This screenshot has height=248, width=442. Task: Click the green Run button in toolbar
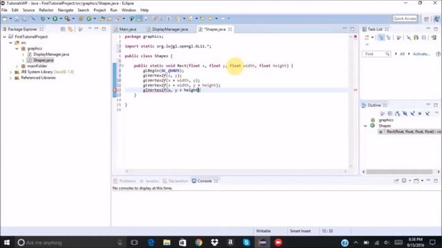point(55,19)
